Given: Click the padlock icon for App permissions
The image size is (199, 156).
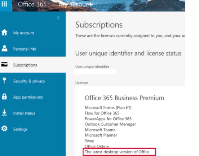Looking at the screenshot, I should click(x=4, y=96).
